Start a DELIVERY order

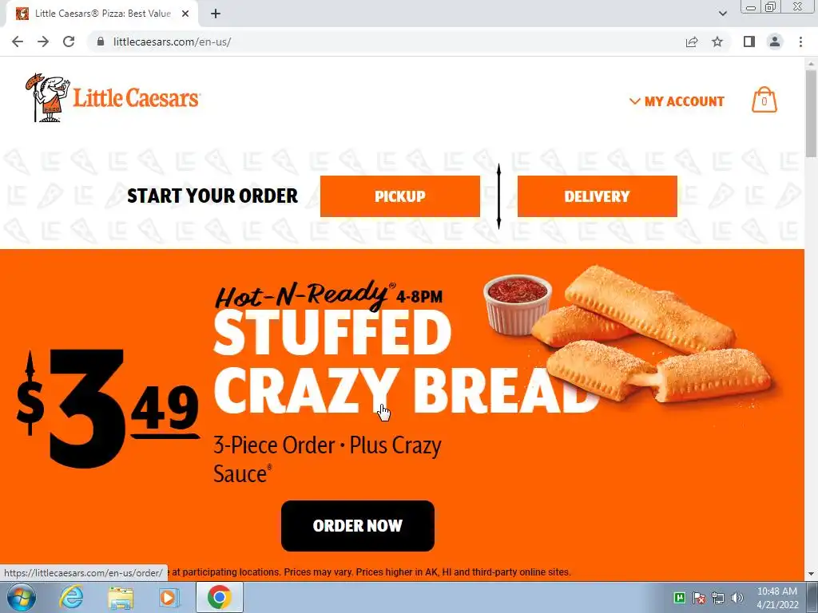click(598, 196)
